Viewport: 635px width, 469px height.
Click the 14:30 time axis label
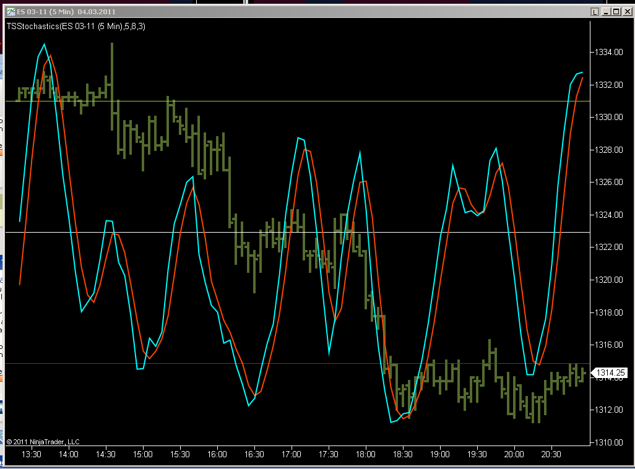tap(106, 454)
